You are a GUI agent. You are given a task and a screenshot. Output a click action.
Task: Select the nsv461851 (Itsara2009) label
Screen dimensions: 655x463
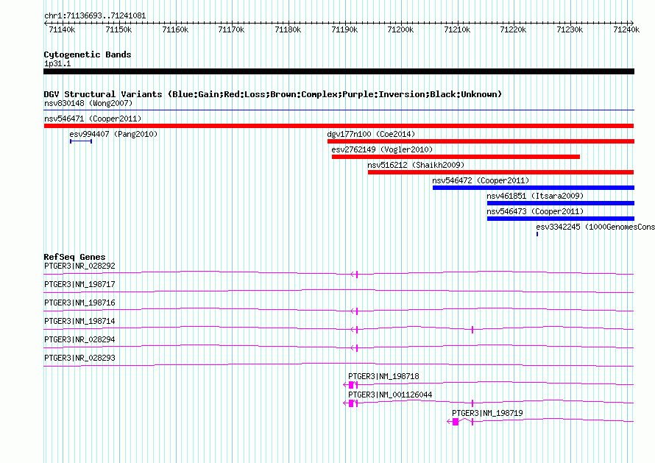click(535, 196)
